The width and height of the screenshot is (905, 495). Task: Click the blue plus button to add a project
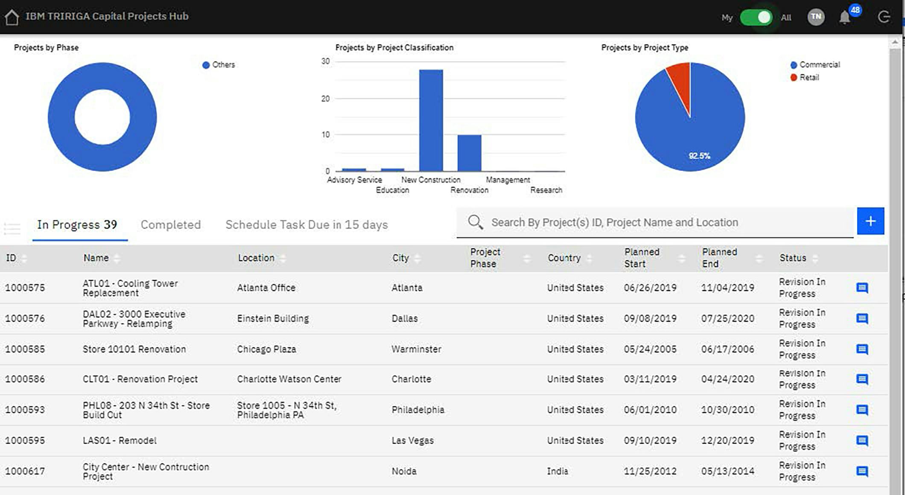coord(870,221)
